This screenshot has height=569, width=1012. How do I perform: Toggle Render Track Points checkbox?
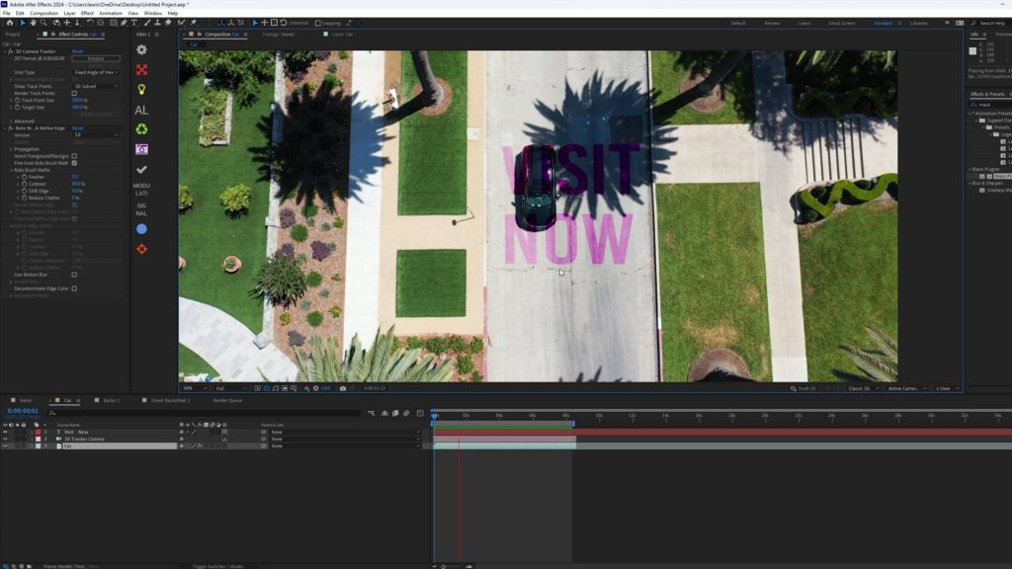(x=74, y=94)
